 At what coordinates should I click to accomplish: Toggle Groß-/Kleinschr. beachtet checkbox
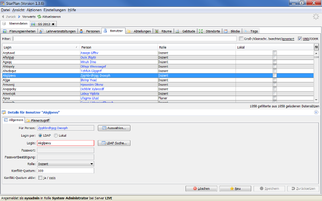[241, 39]
